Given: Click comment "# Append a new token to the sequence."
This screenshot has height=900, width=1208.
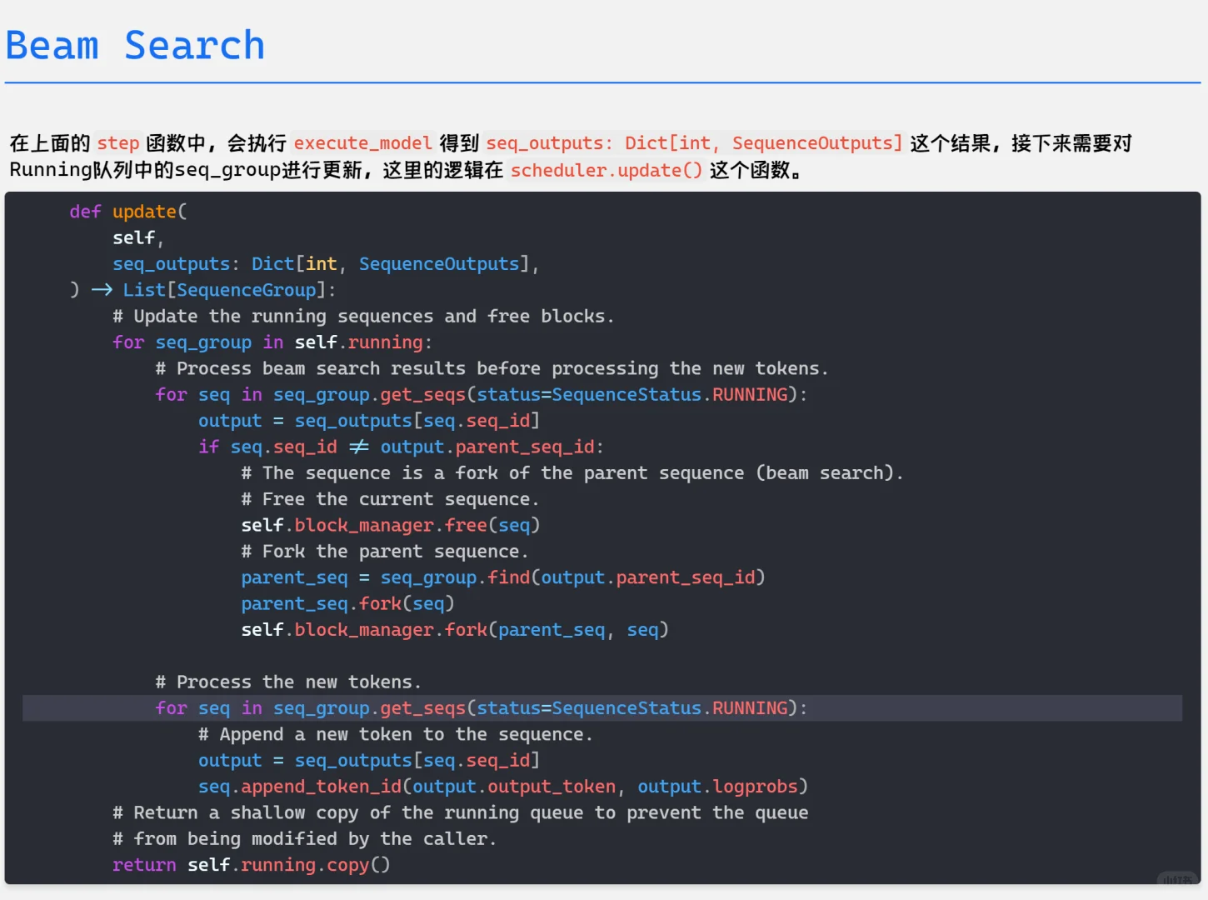Looking at the screenshot, I should tap(396, 735).
